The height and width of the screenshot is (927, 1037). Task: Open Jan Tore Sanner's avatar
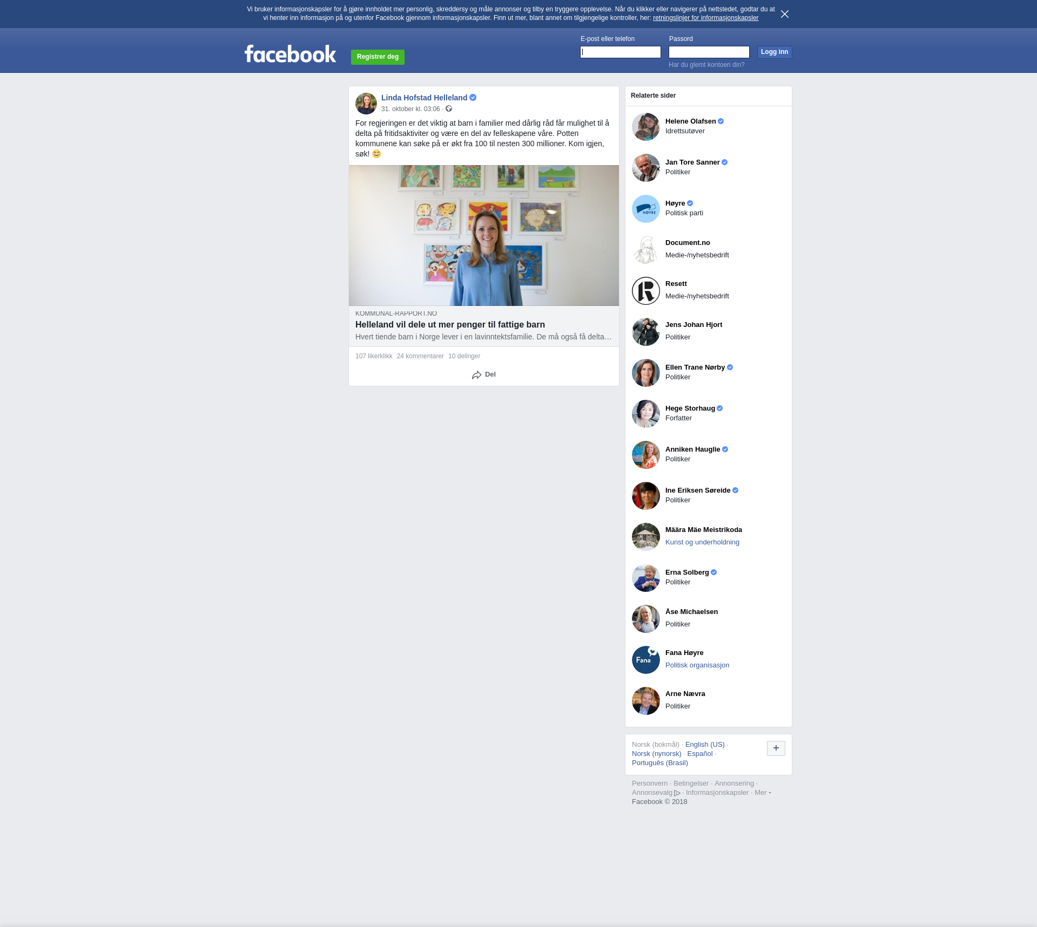click(646, 168)
